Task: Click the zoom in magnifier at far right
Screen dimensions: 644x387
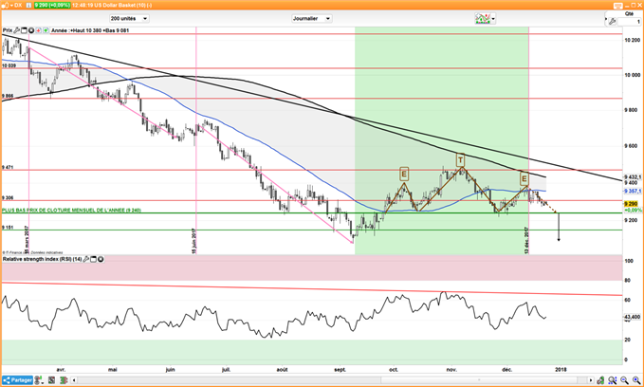Action: [x=636, y=380]
